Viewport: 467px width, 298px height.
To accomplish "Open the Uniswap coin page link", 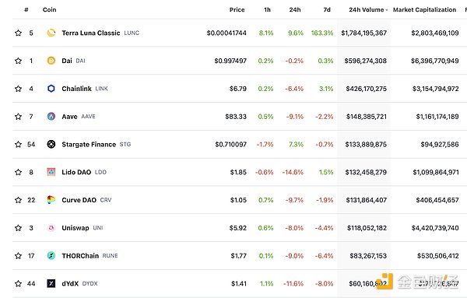I will (75, 228).
